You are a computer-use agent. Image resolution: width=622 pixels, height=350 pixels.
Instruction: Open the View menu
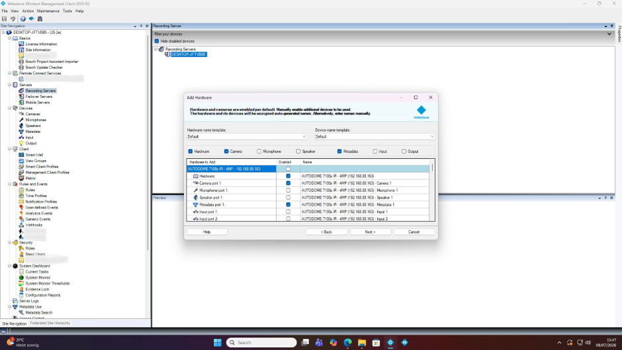(15, 11)
